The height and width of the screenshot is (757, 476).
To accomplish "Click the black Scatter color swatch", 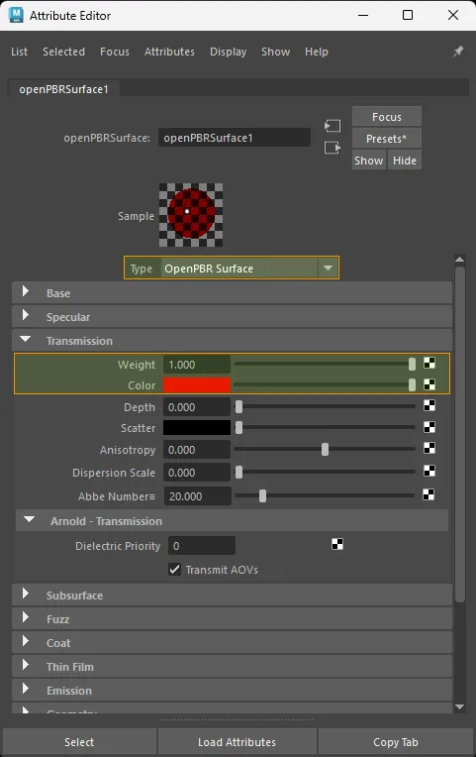I will coord(197,428).
